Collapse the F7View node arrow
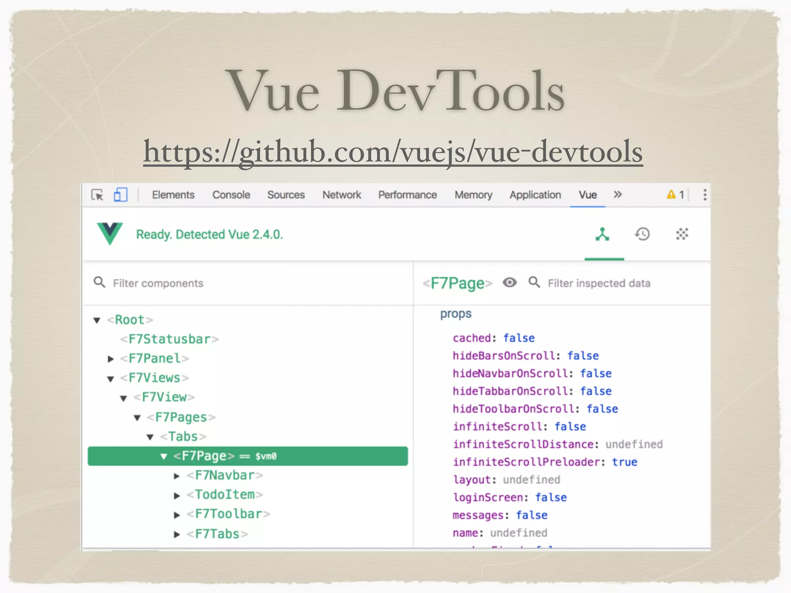This screenshot has height=593, width=791. click(x=124, y=398)
